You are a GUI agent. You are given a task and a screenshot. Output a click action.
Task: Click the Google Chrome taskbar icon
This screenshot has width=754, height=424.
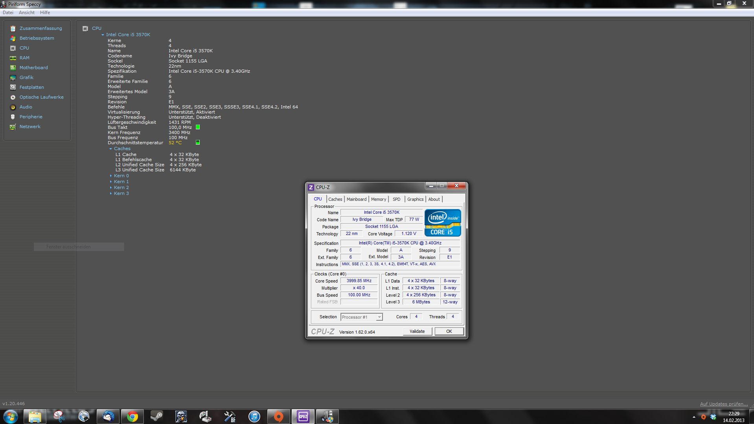click(132, 416)
